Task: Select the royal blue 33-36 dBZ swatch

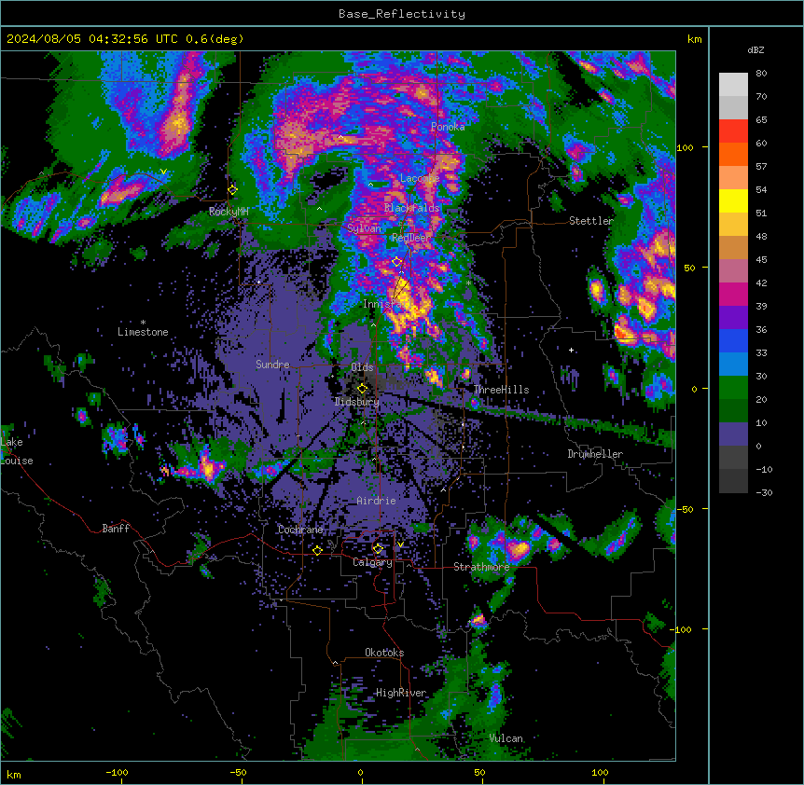Action: click(733, 340)
